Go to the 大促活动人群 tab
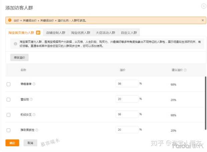 (105, 33)
